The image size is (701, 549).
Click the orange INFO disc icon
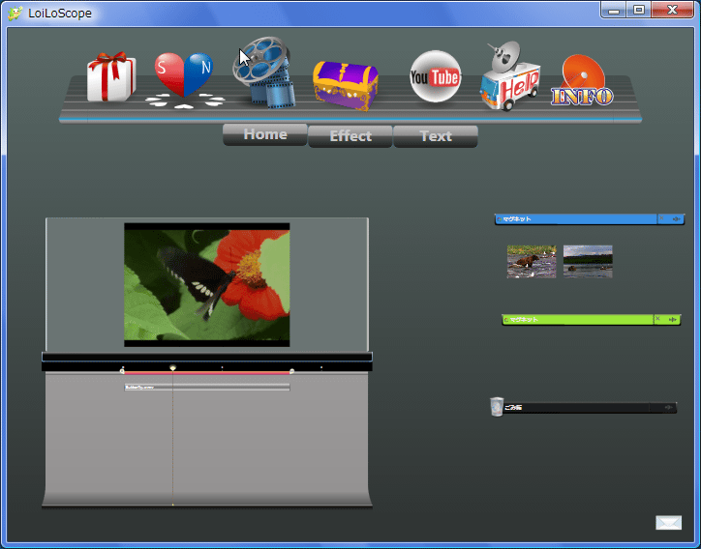[x=582, y=81]
